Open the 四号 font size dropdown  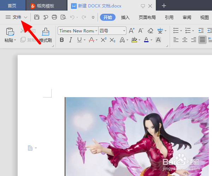[124, 31]
